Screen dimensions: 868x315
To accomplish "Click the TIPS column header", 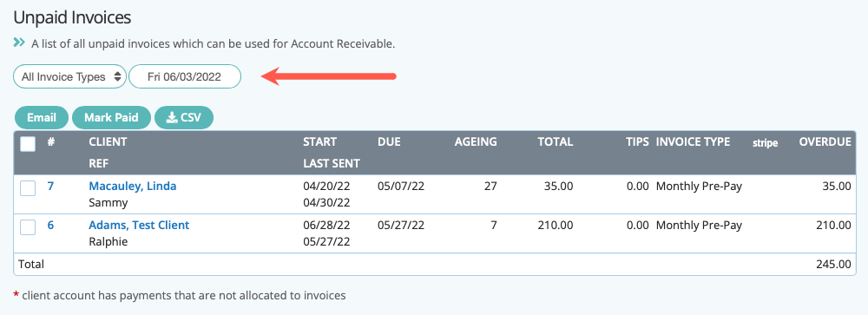I will pos(638,142).
